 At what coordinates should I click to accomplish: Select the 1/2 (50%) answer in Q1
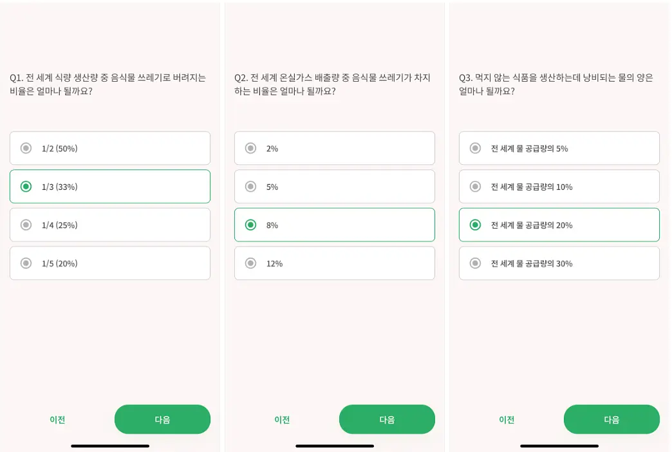(x=109, y=148)
